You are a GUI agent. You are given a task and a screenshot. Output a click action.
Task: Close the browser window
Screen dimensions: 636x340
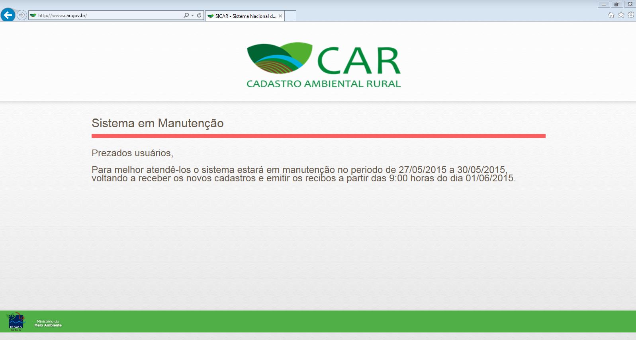pyautogui.click(x=630, y=4)
